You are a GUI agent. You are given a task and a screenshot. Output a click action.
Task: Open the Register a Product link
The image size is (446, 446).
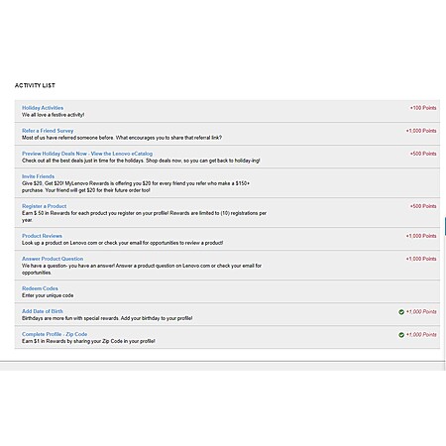44,206
